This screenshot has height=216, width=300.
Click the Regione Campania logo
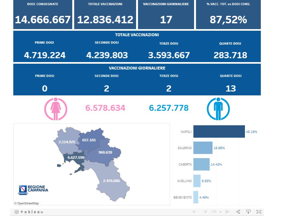click(33, 189)
